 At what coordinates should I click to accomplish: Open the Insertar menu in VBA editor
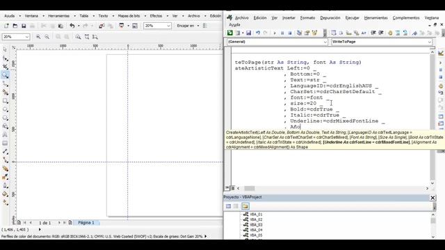pyautogui.click(x=289, y=18)
